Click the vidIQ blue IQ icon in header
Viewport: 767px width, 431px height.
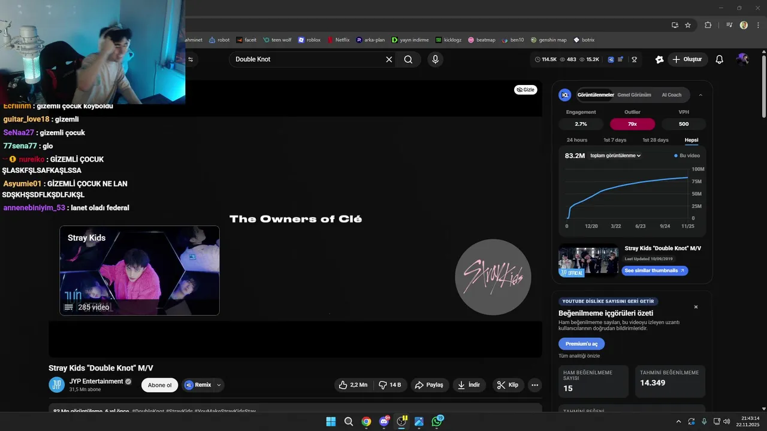(611, 59)
